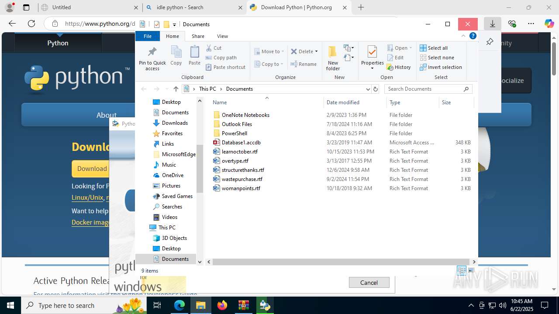This screenshot has width=559, height=314.
Task: Select overtype.rtf file
Action: (x=235, y=161)
